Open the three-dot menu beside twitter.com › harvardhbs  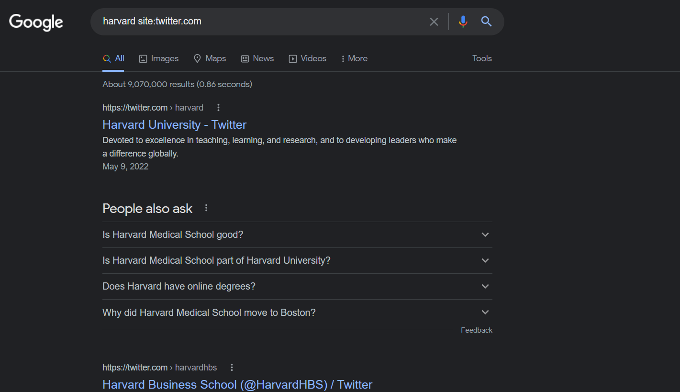pyautogui.click(x=232, y=368)
